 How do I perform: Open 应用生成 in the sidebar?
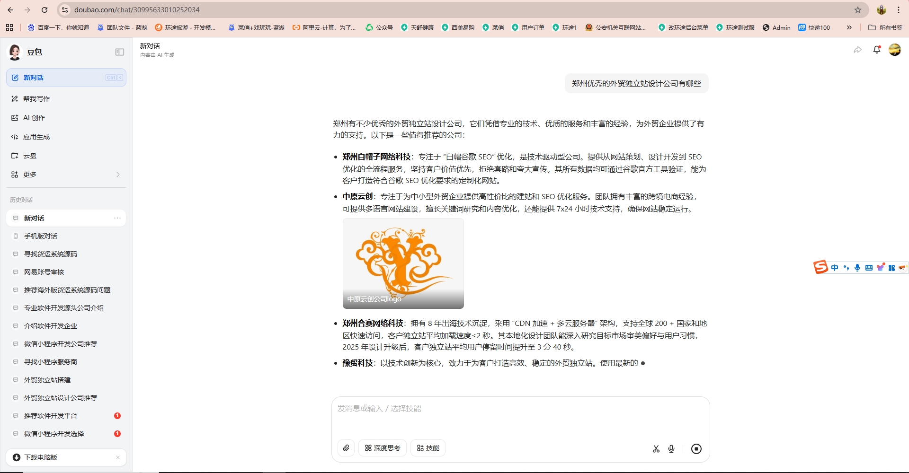37,136
